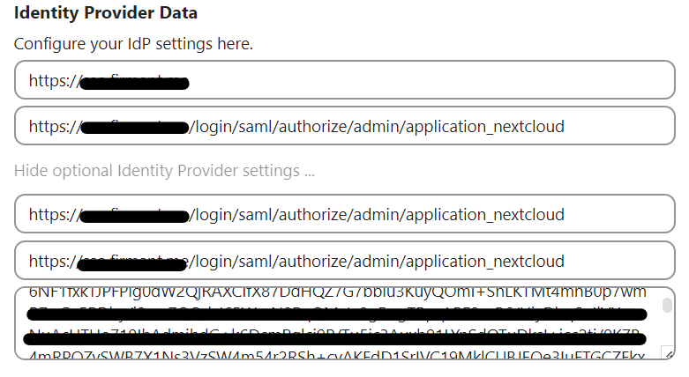689x377 pixels.
Task: Click the upper redacted line in the certificate
Action: [x=335, y=314]
